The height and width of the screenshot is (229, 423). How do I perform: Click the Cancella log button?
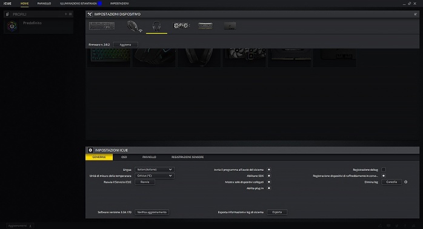pyautogui.click(x=391, y=182)
